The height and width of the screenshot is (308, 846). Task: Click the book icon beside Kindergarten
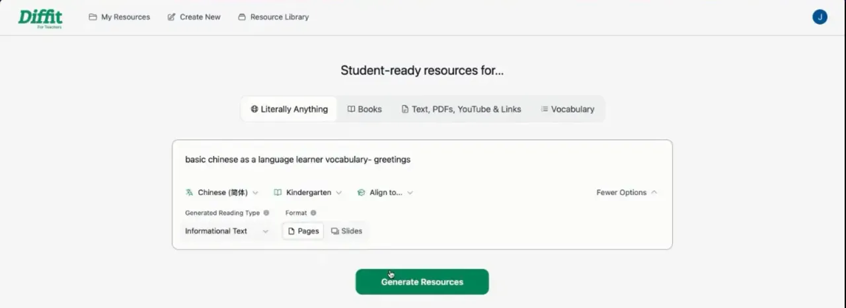pos(278,192)
